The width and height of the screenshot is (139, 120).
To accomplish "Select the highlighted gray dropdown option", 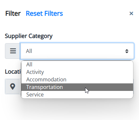I will pyautogui.click(x=77, y=87).
